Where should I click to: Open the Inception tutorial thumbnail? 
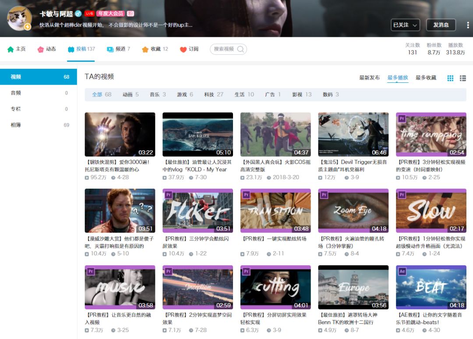tap(198, 287)
